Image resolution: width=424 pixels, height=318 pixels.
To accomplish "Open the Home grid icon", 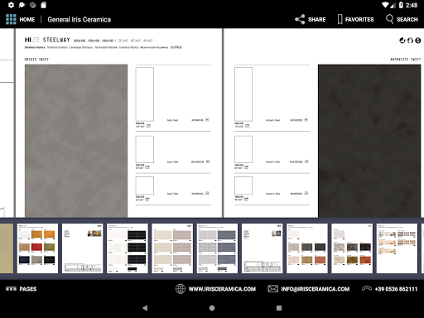I will pos(11,19).
